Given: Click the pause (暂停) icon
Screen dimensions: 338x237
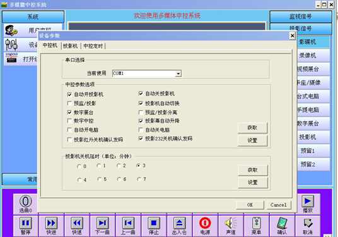Looking at the screenshot, I should (26, 223).
